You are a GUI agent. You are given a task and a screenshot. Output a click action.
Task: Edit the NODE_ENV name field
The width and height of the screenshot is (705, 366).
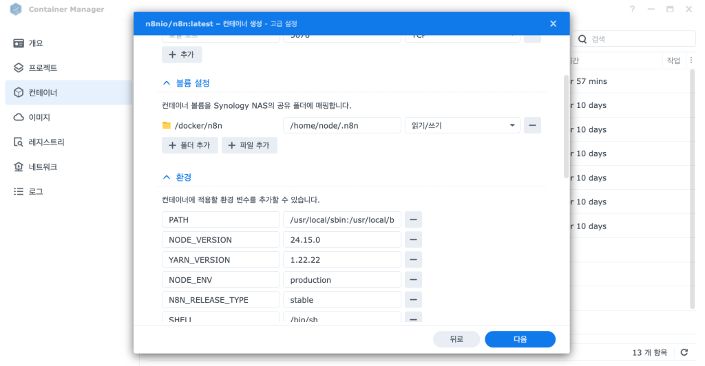coord(221,280)
